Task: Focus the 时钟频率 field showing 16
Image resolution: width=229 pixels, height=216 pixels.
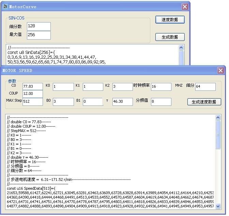Action: (161, 87)
